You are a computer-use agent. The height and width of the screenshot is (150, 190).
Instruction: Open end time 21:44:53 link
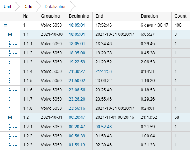coord(104,71)
